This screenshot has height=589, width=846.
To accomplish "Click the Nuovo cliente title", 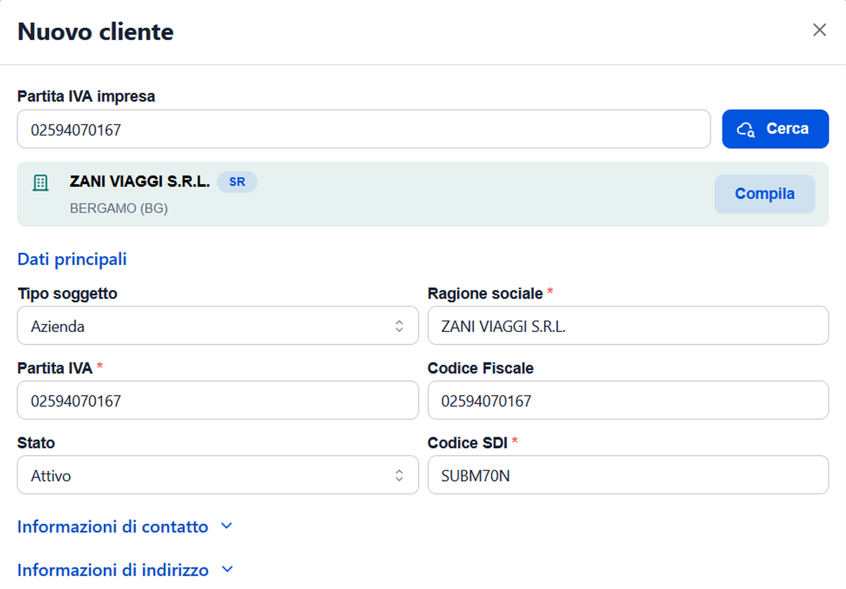I will tap(96, 32).
